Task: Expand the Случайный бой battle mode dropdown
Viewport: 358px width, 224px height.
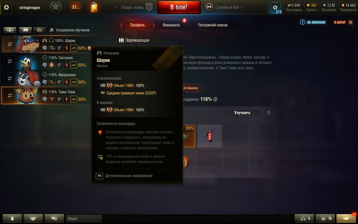Action: 225,7
